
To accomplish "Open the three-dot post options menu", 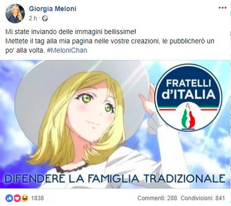I will coord(222,8).
